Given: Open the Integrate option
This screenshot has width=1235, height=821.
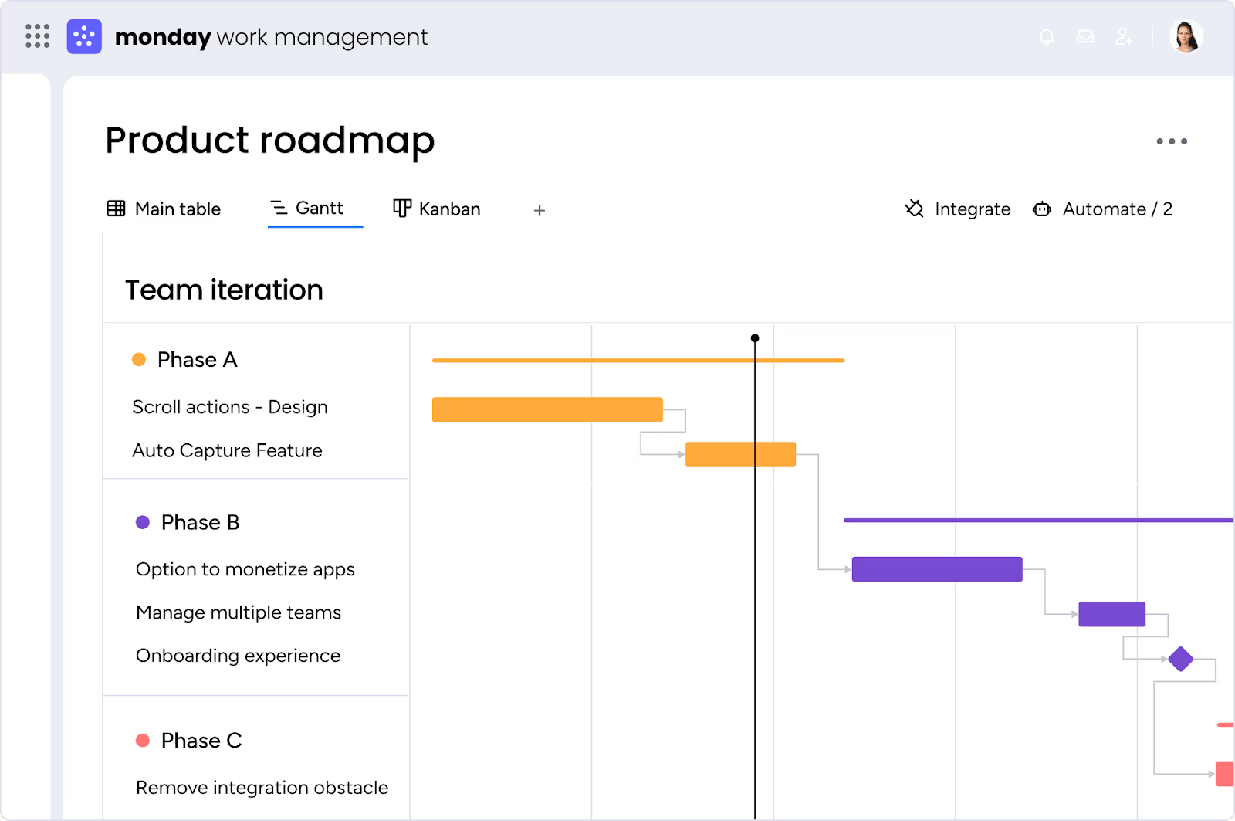Looking at the screenshot, I should click(x=972, y=209).
